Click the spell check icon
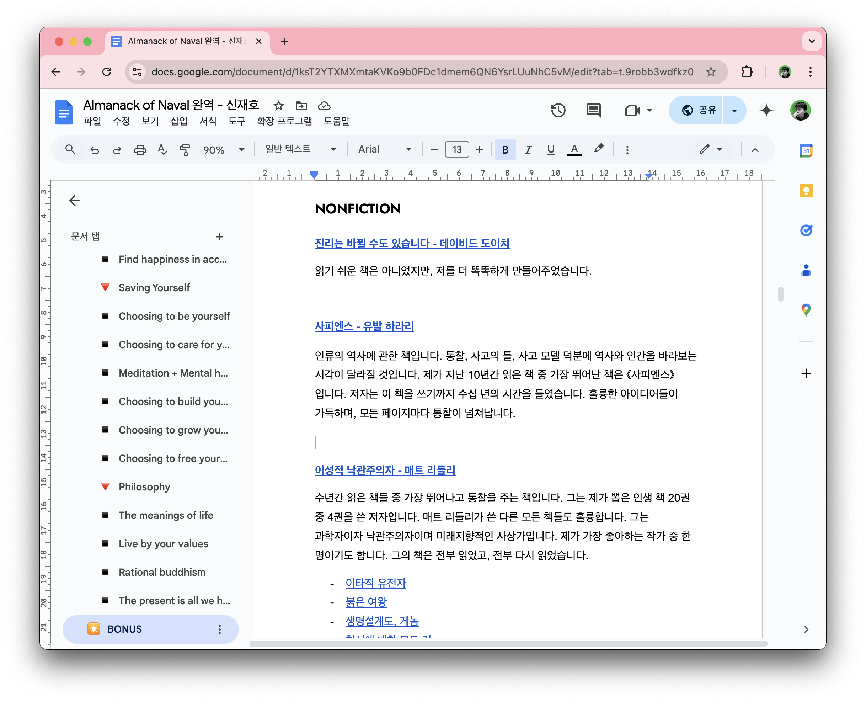Viewport: 866px width, 702px height. click(162, 150)
